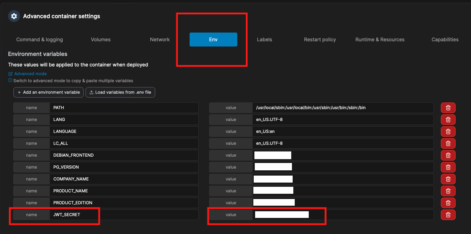Viewport: 471px width, 234px height.
Task: Click the Advanced container settings title
Action: coord(62,16)
